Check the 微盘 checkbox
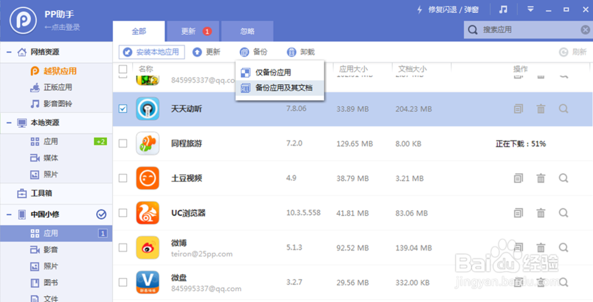The image size is (593, 302). click(123, 282)
